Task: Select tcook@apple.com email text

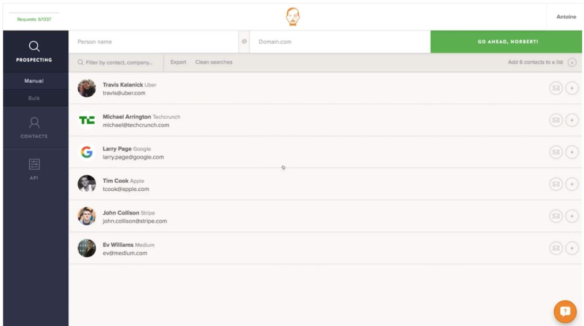Action: pos(126,189)
